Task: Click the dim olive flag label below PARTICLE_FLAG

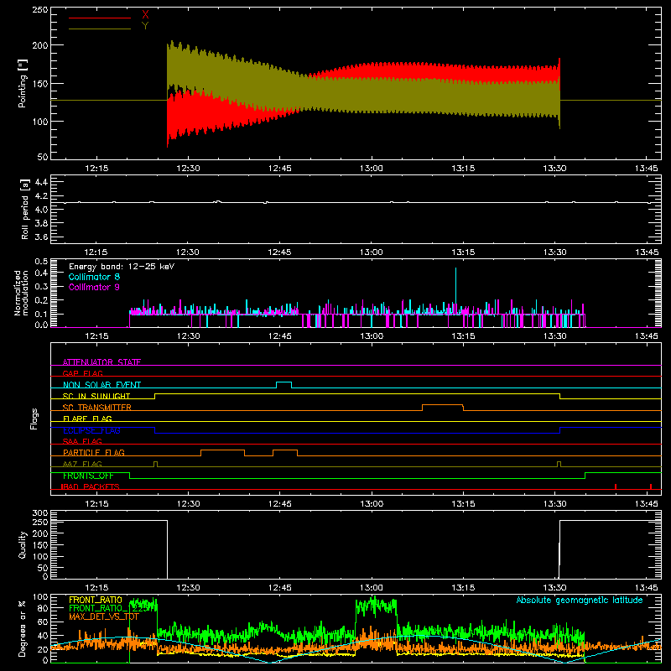Action: tap(82, 464)
